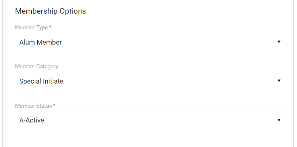Image resolution: width=297 pixels, height=147 pixels.
Task: Click the 'Member Status *' field label
Action: point(35,106)
